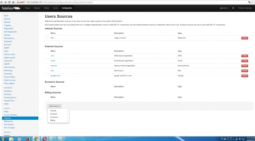Open Windows Start menu
Screen dimensions: 255x141
click(3, 139)
